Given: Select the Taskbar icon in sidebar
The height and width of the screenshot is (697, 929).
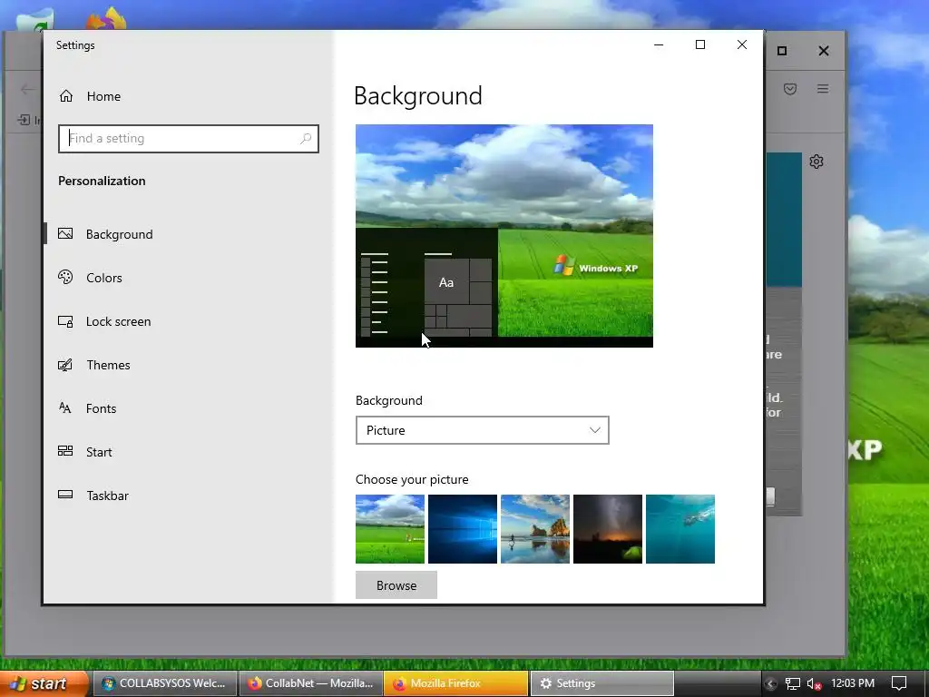Looking at the screenshot, I should click(x=65, y=495).
